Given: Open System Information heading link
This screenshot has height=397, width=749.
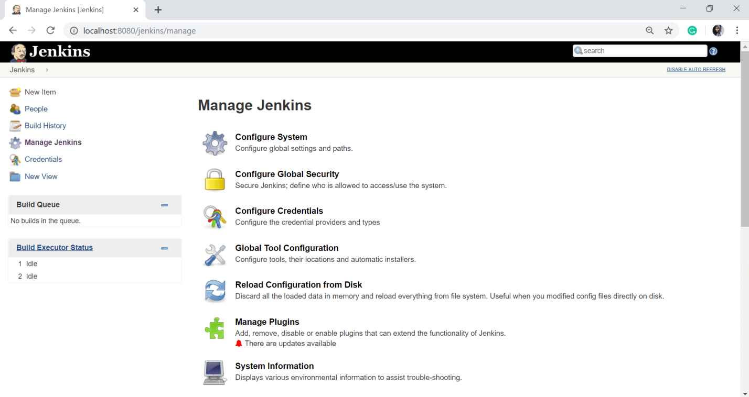Looking at the screenshot, I should click(x=274, y=366).
